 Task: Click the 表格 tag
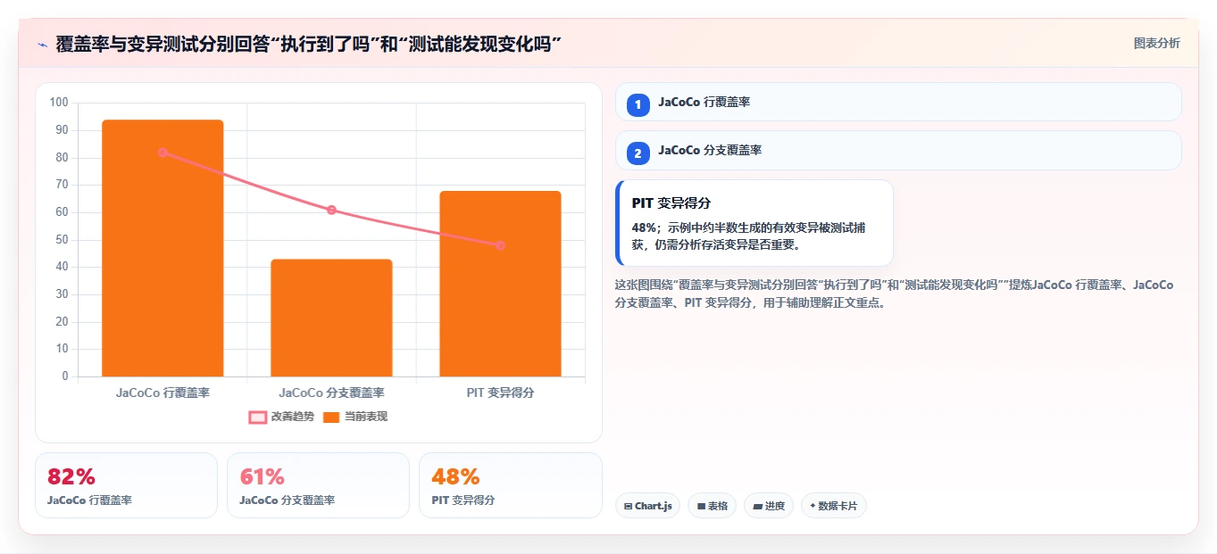(712, 506)
